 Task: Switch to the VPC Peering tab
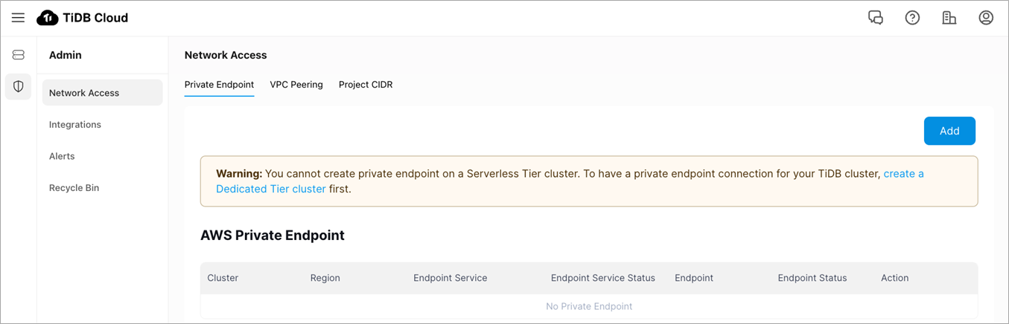tap(296, 85)
